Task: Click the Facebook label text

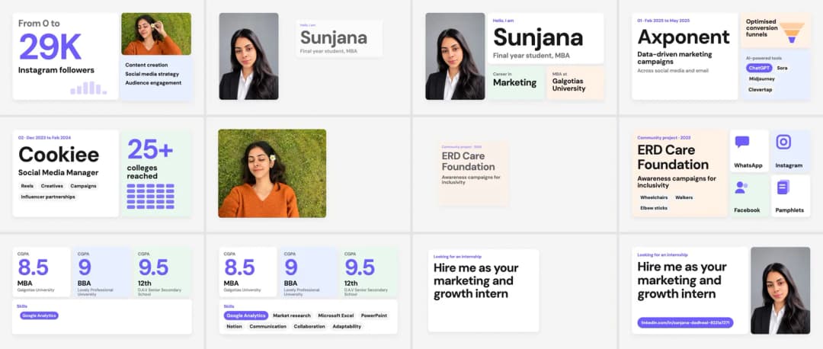Action: [747, 210]
